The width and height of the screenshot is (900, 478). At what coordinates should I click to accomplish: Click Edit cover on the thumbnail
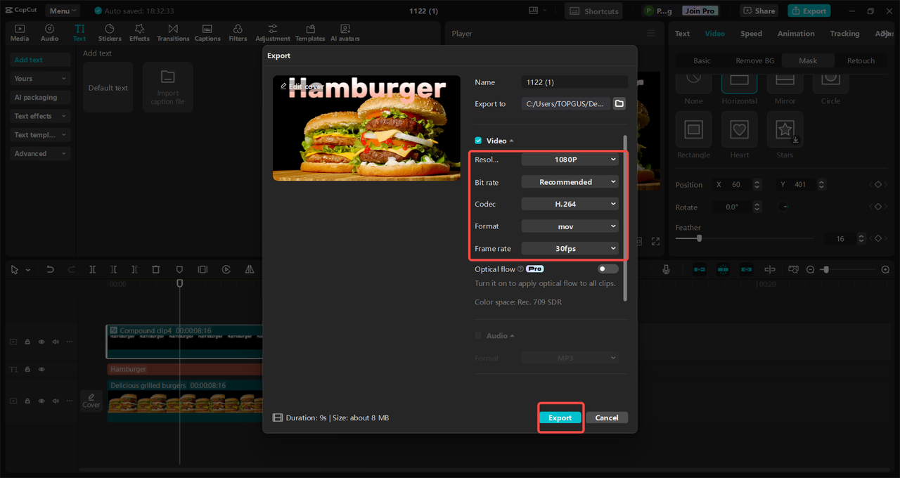coord(302,86)
